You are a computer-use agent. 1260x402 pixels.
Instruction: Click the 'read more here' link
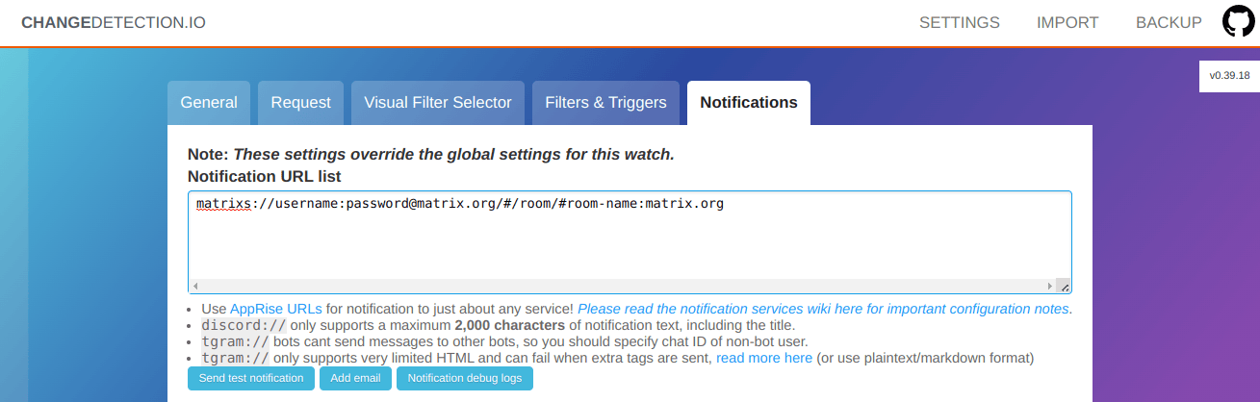pos(764,358)
